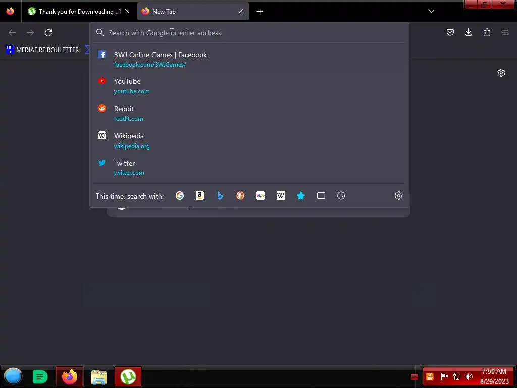Search history with clock icon
The width and height of the screenshot is (517, 388).
[341, 196]
